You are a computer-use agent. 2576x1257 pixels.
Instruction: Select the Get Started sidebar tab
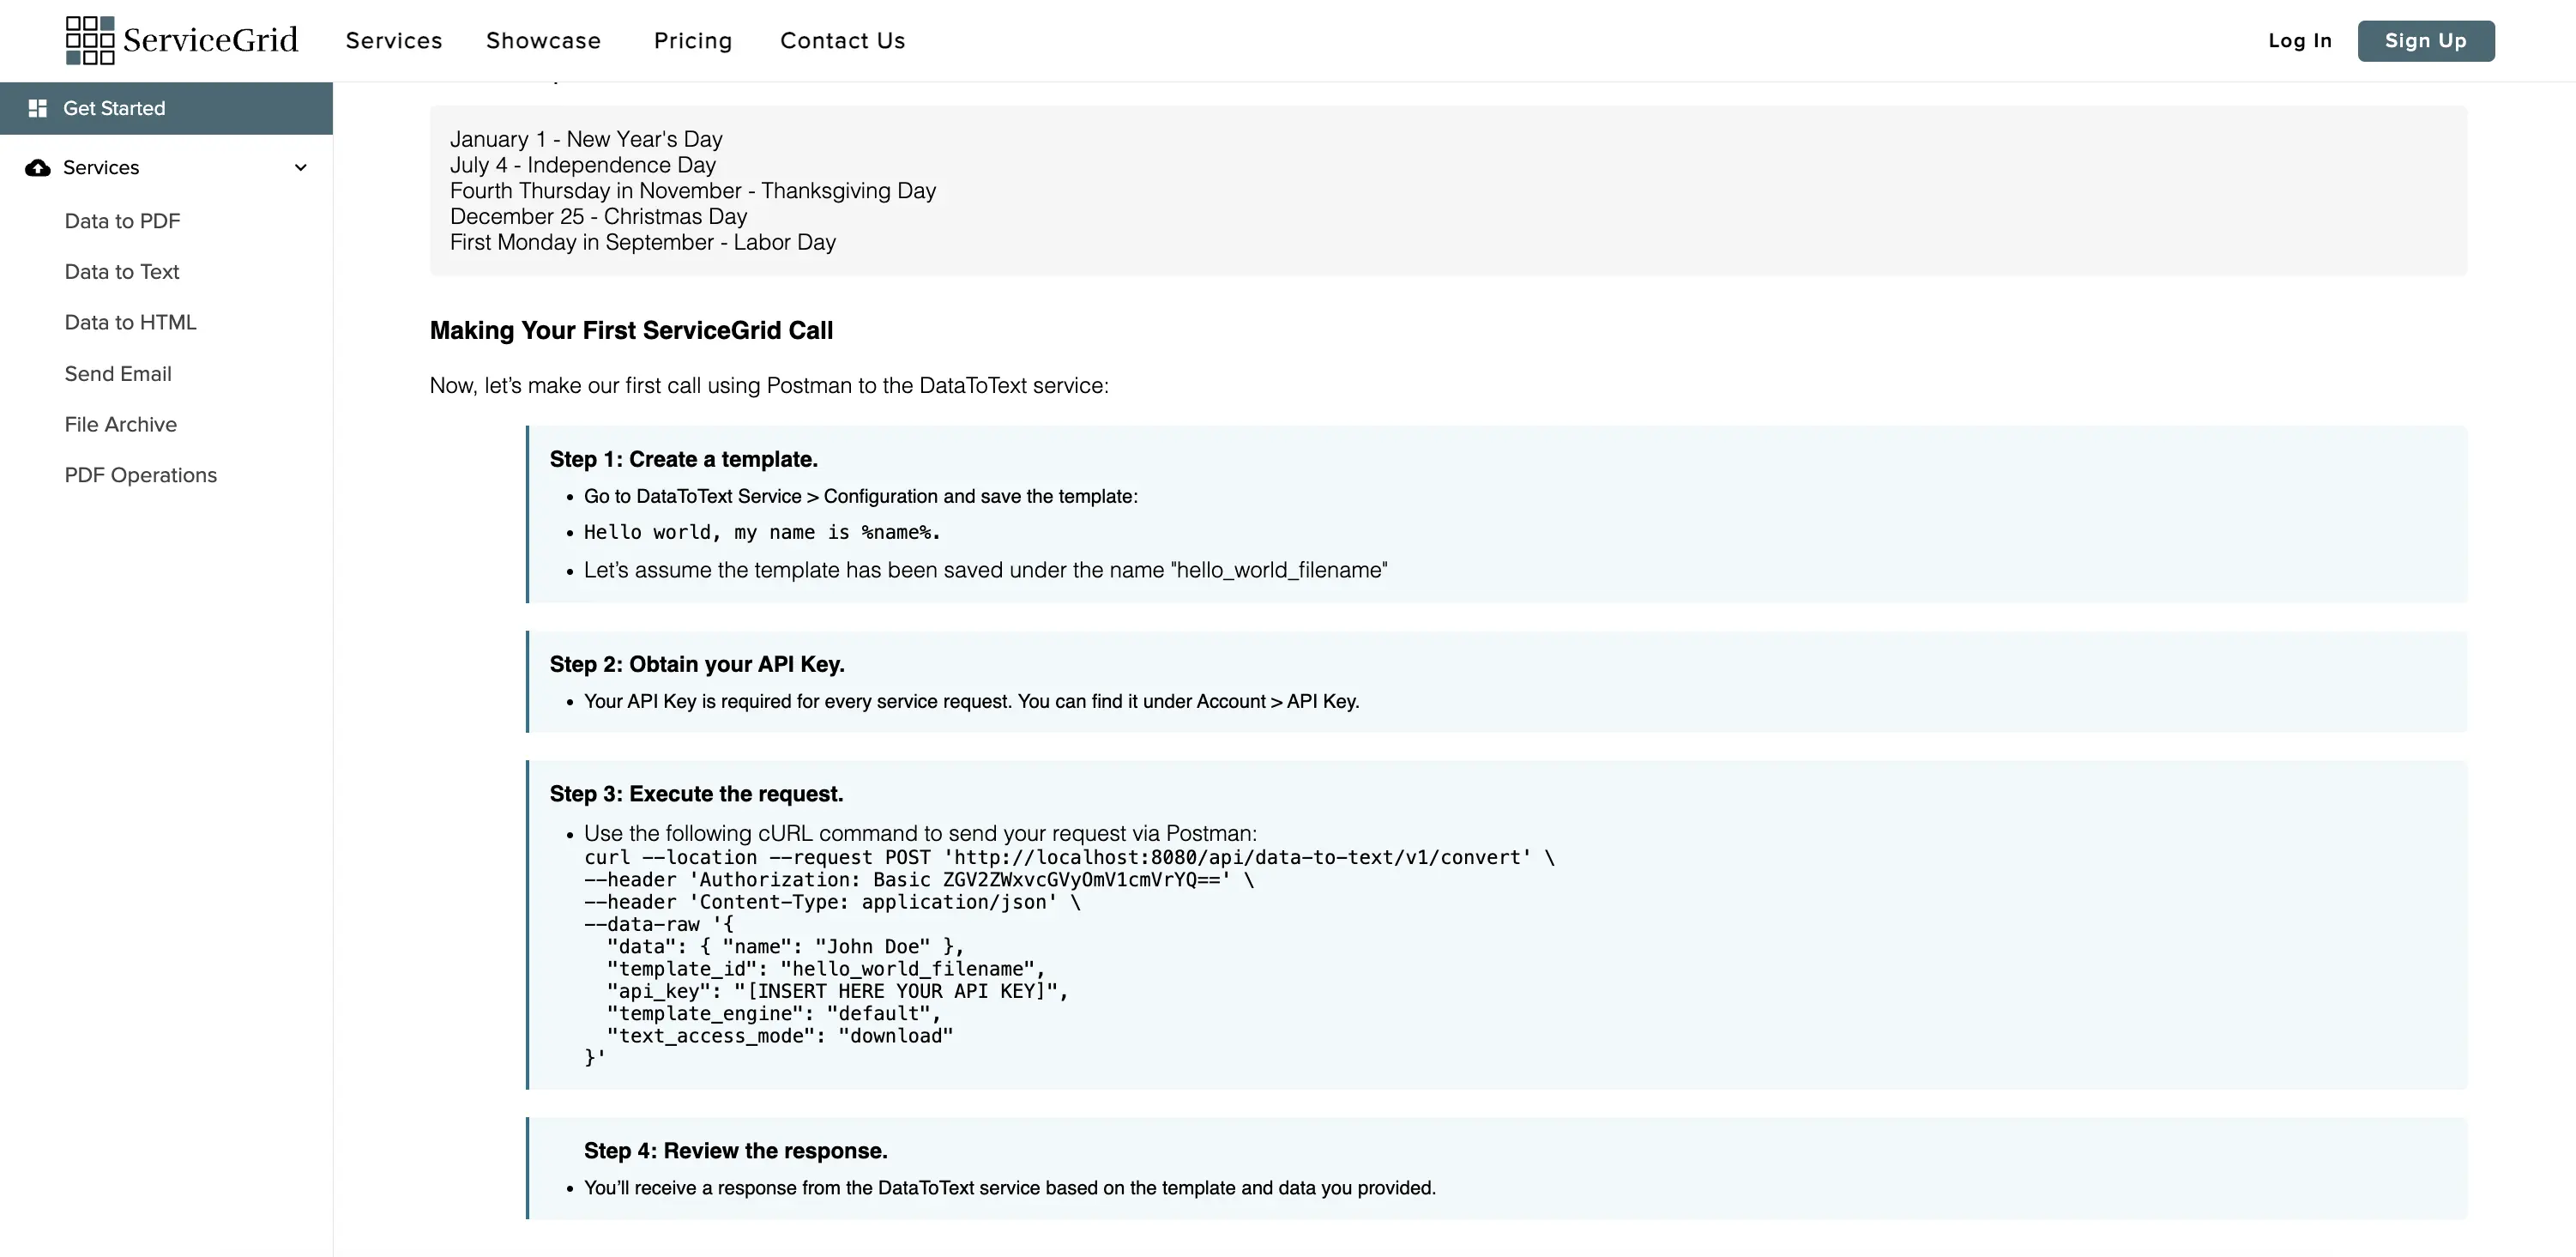pyautogui.click(x=166, y=108)
